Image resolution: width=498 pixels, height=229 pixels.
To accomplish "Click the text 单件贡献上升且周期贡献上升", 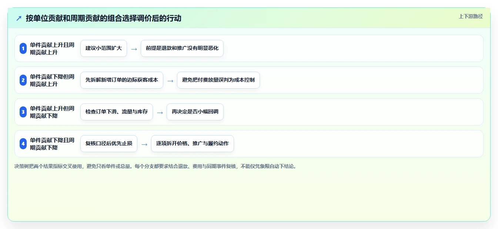I will [x=52, y=48].
